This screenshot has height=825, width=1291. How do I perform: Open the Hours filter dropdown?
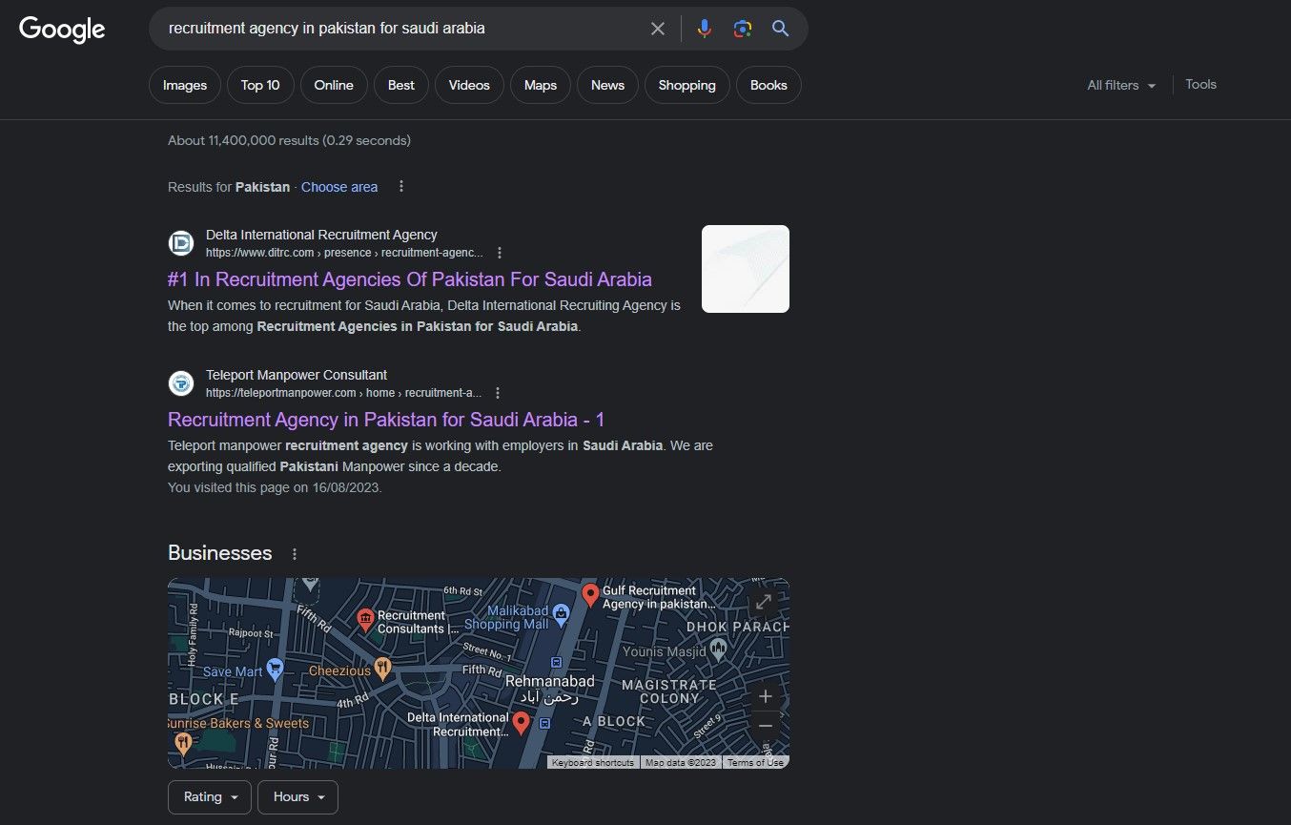(x=297, y=797)
